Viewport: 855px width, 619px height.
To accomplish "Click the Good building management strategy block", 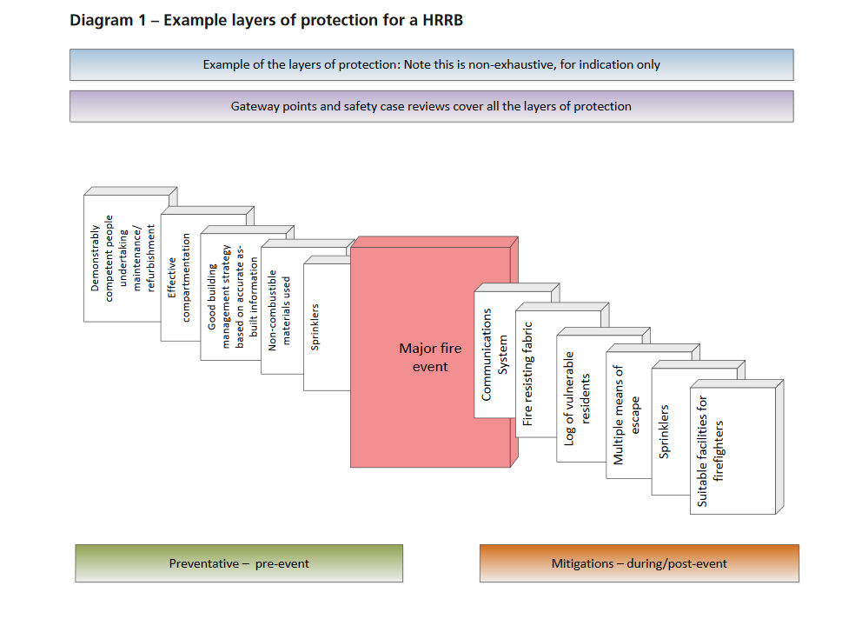I will (x=229, y=296).
